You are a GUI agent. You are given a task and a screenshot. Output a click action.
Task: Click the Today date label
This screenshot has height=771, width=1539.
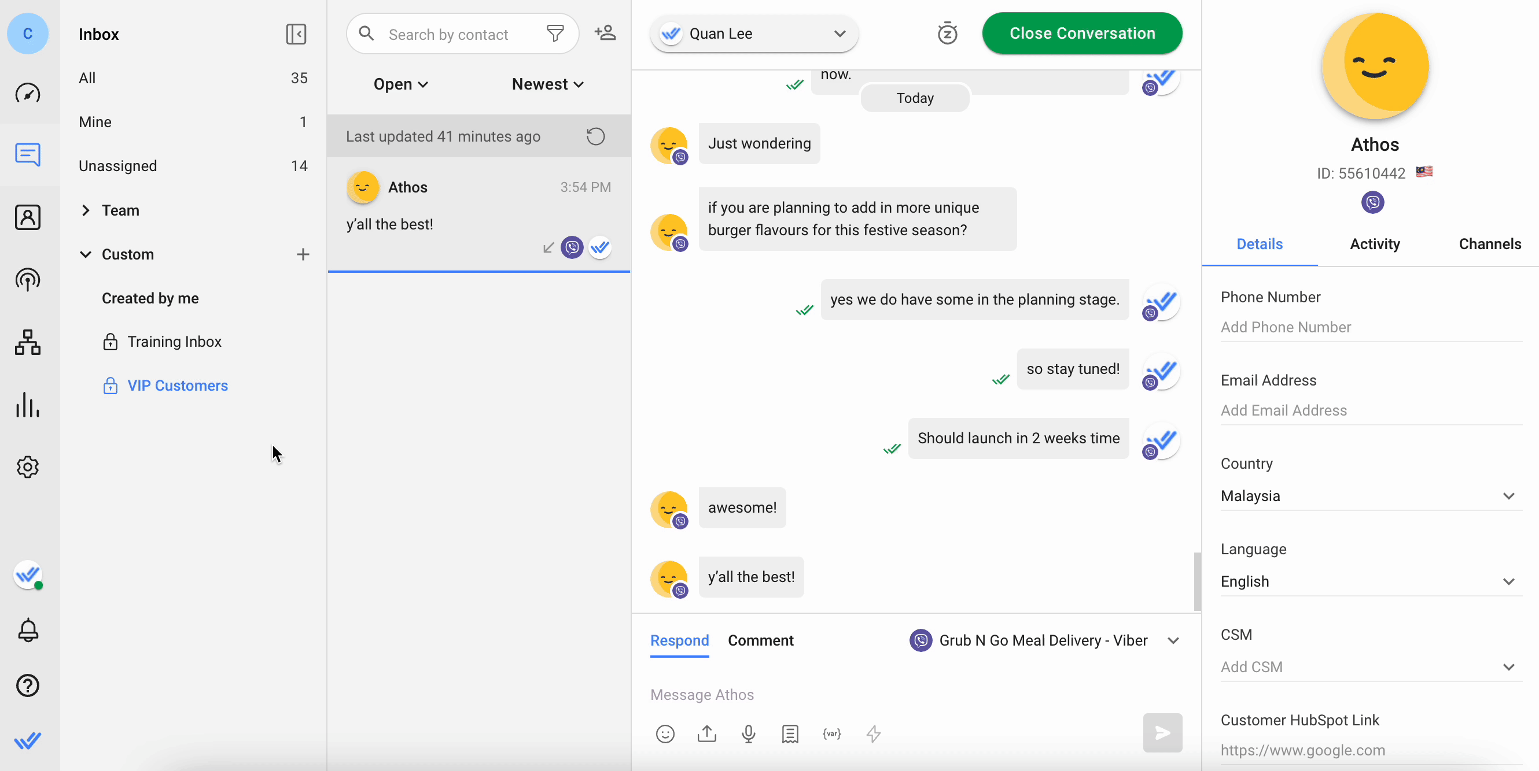tap(915, 98)
